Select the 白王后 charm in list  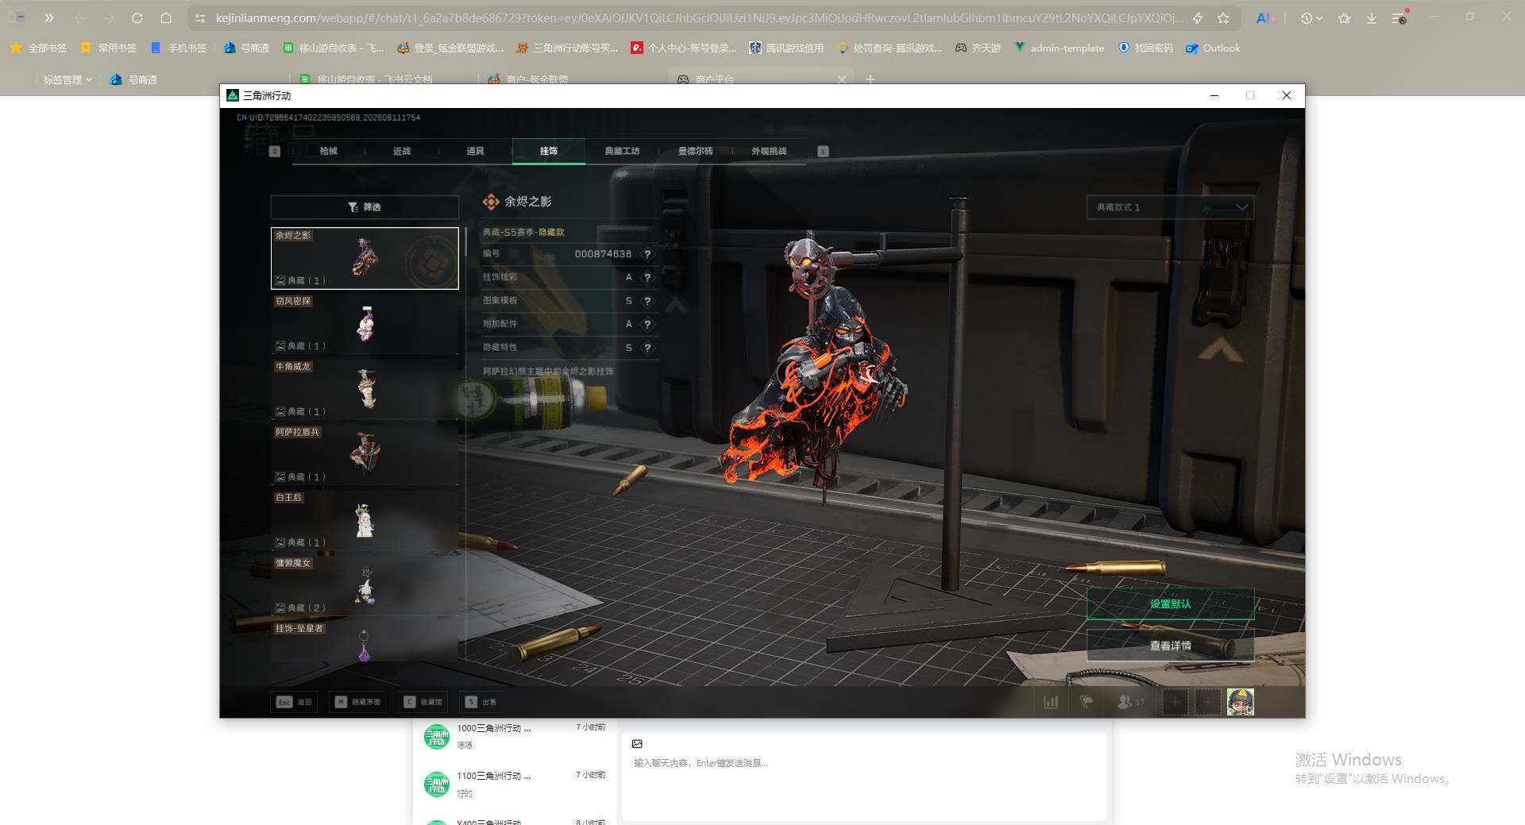click(365, 520)
